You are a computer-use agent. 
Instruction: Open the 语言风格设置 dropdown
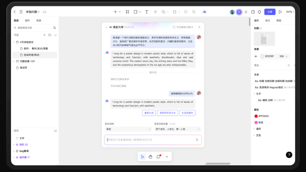(x=178, y=129)
